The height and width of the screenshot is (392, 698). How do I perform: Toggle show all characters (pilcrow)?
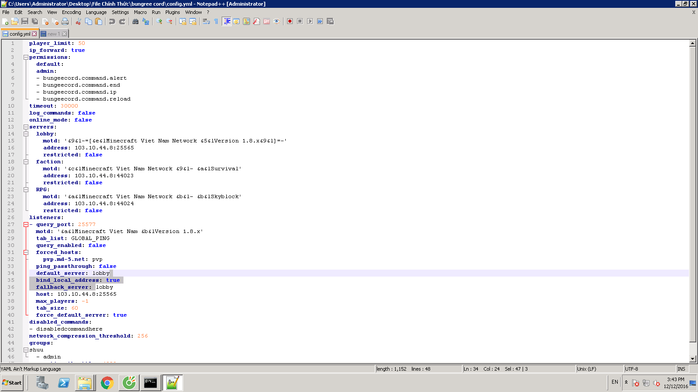[x=216, y=21]
